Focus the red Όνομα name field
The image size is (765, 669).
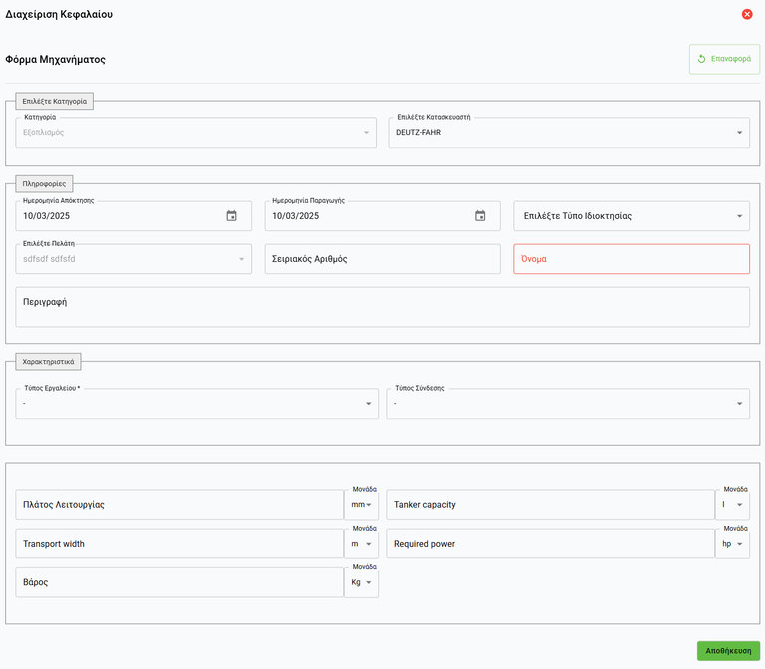(x=631, y=259)
